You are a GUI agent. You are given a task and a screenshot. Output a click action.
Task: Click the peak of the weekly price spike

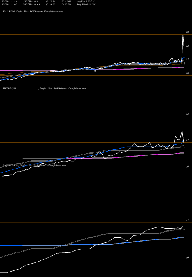(182, 131)
